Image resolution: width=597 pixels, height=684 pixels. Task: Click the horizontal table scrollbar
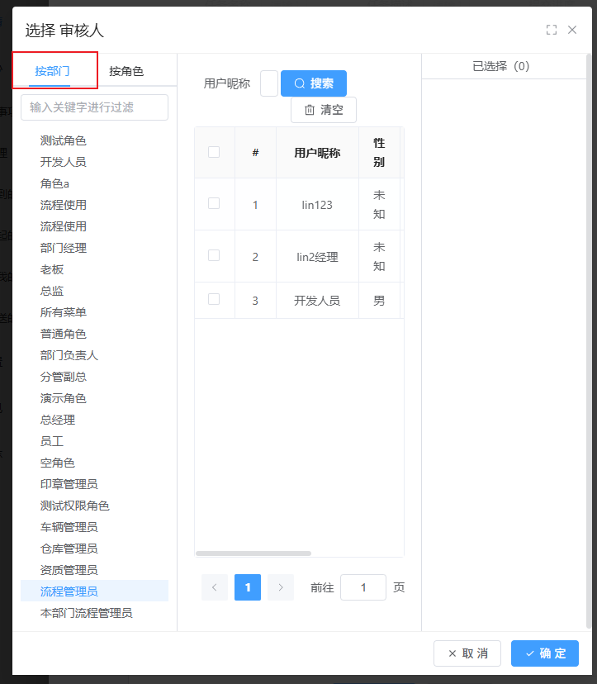click(253, 553)
